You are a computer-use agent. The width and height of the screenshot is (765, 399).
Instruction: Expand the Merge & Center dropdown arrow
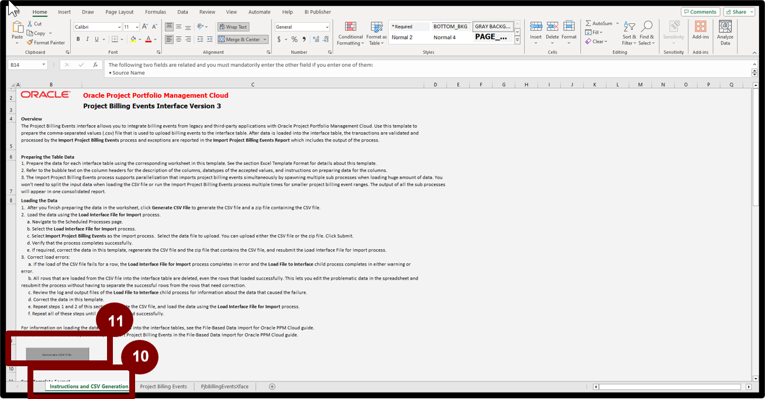coord(265,40)
